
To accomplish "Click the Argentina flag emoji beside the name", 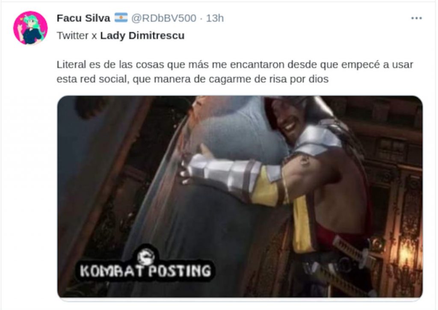I will pyautogui.click(x=121, y=18).
